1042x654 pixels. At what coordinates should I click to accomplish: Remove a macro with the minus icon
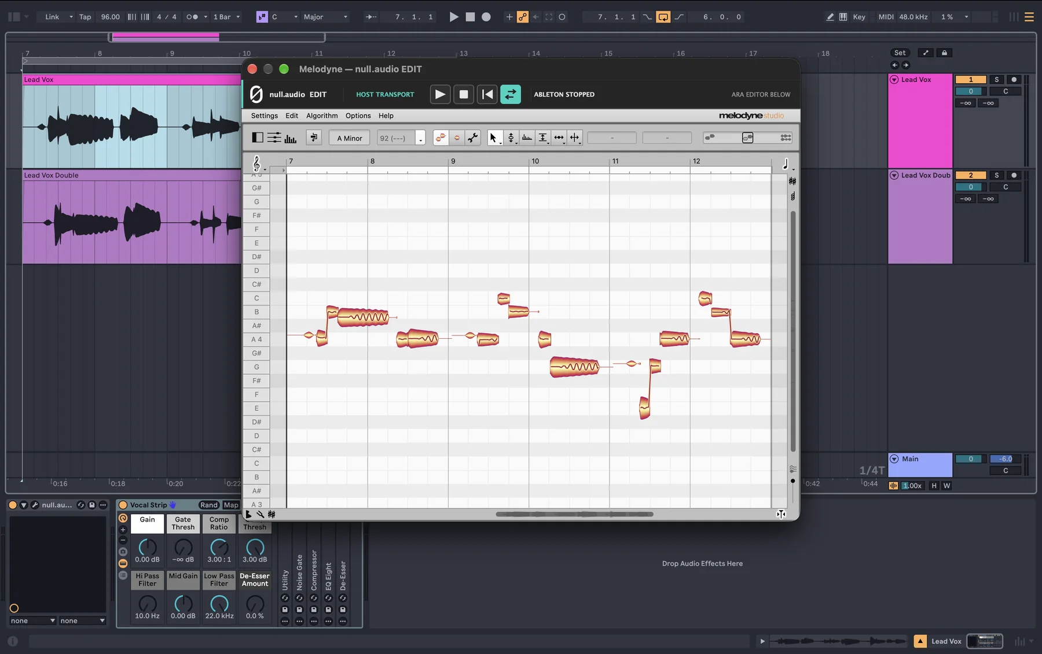click(x=123, y=540)
